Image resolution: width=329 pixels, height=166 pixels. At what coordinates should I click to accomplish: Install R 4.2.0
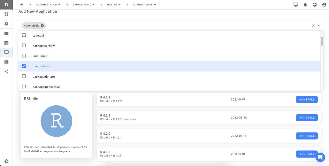point(307,136)
